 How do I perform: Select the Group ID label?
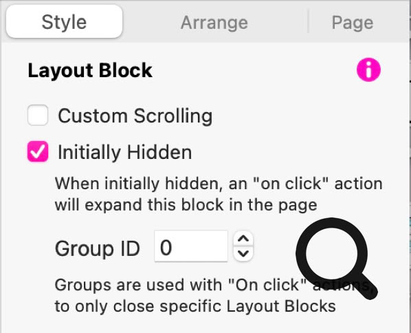(x=98, y=248)
